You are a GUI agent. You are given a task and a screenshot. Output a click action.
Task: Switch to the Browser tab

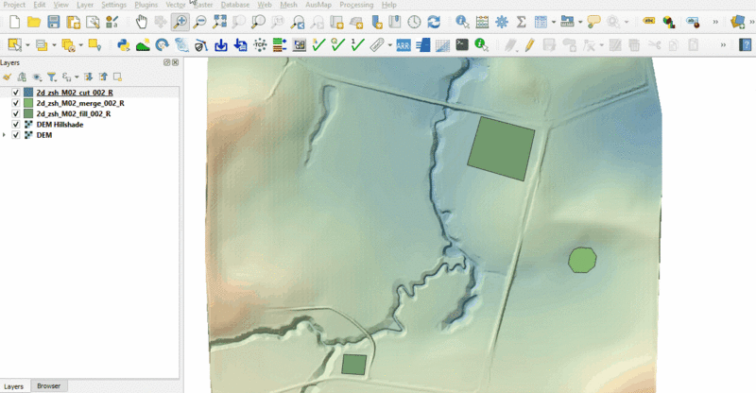point(48,386)
